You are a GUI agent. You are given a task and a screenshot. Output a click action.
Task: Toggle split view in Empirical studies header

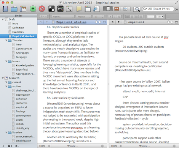click(104, 22)
